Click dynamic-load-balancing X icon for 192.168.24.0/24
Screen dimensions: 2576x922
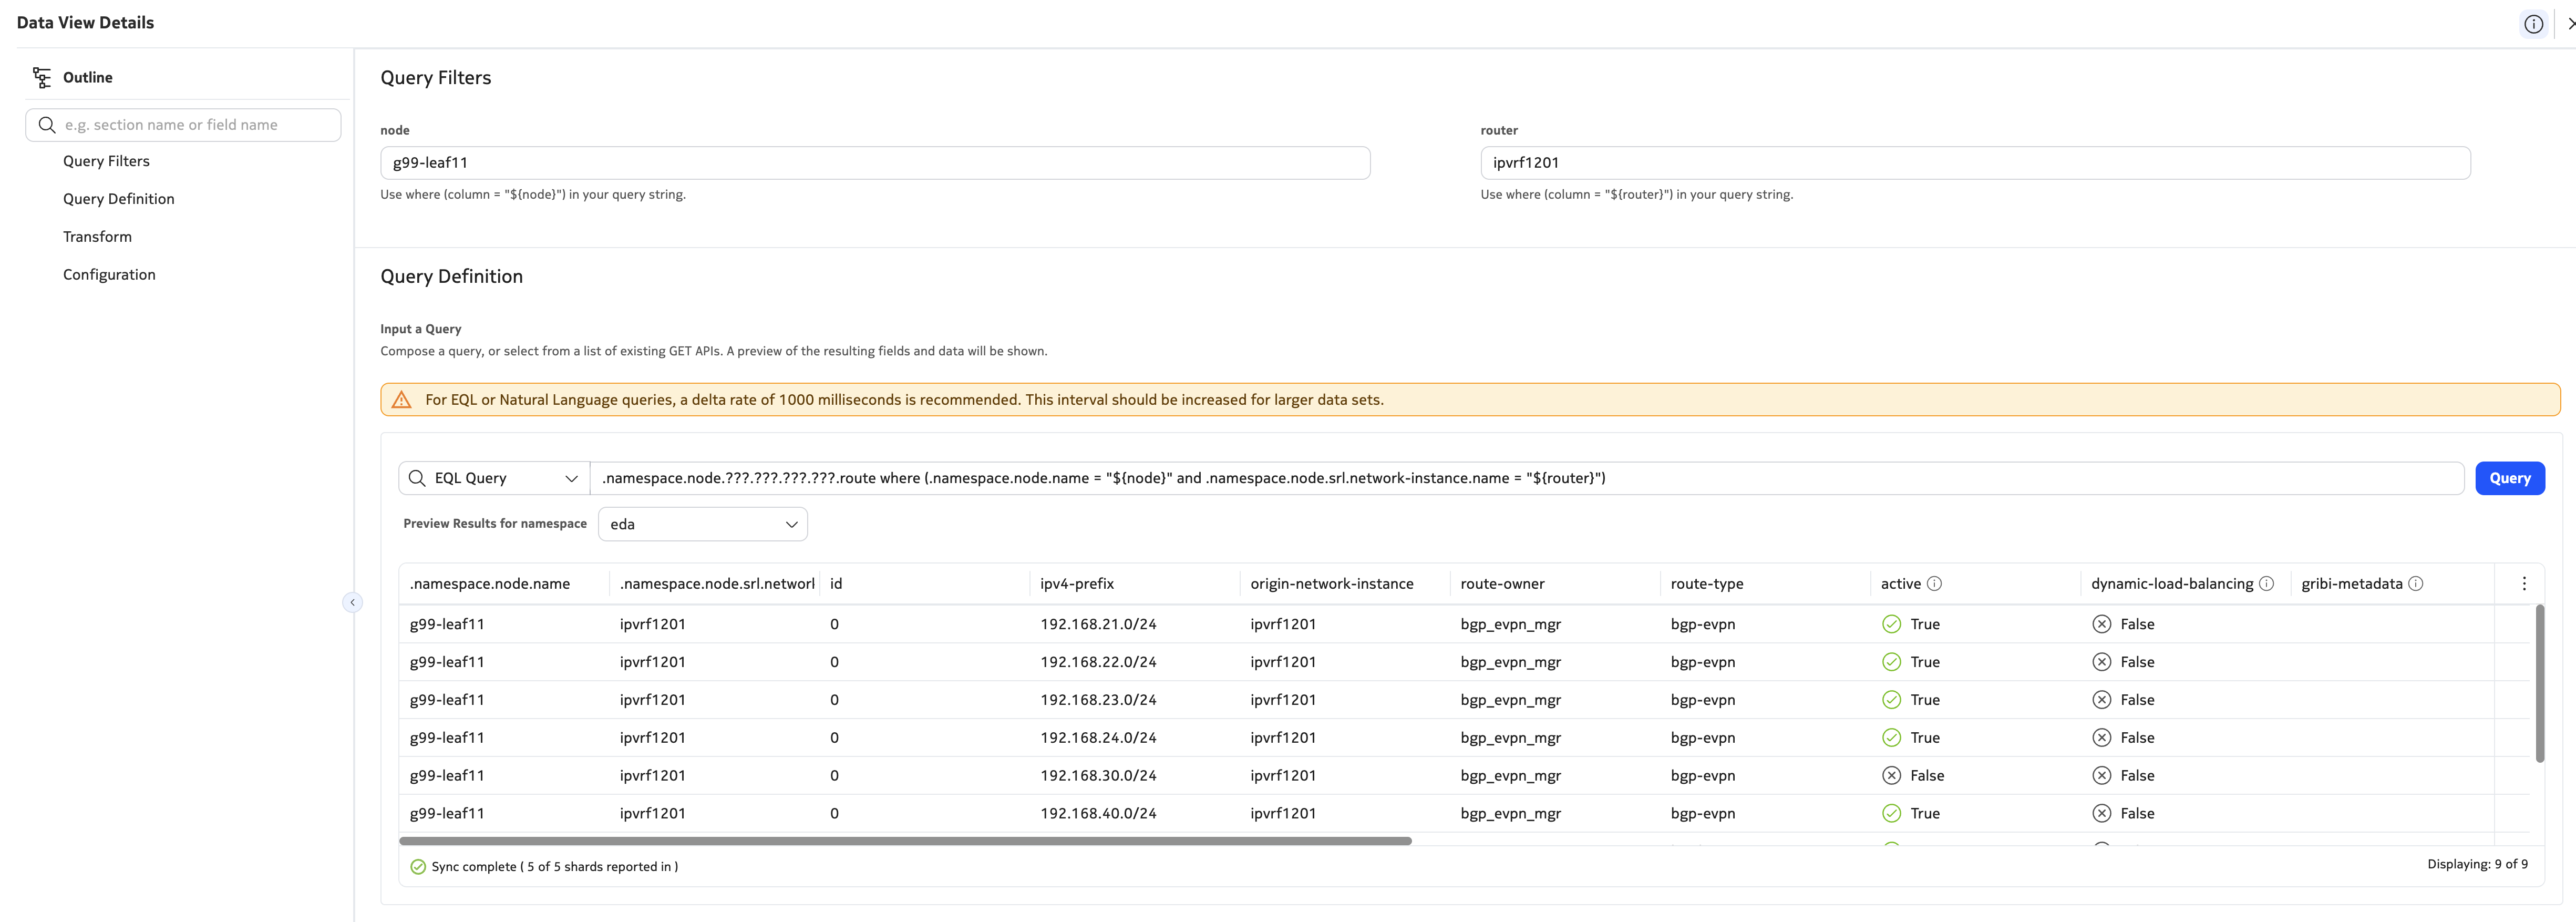2101,738
